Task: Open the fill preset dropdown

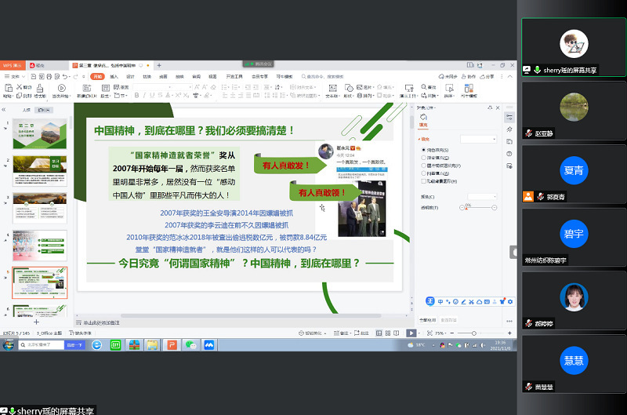Action: click(479, 139)
